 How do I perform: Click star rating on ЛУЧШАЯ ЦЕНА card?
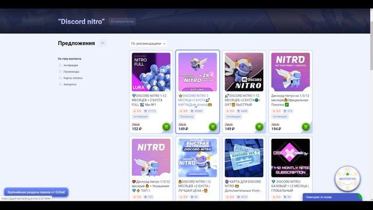(184, 197)
